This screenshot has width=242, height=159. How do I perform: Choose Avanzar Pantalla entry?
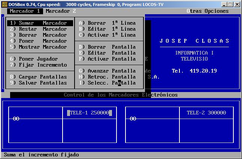(107, 71)
